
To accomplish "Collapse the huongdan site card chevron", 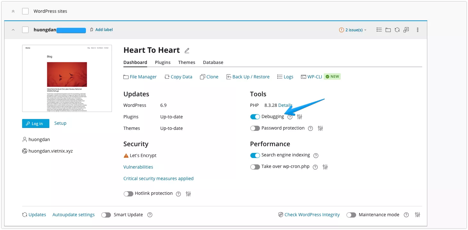I will 13,29.
